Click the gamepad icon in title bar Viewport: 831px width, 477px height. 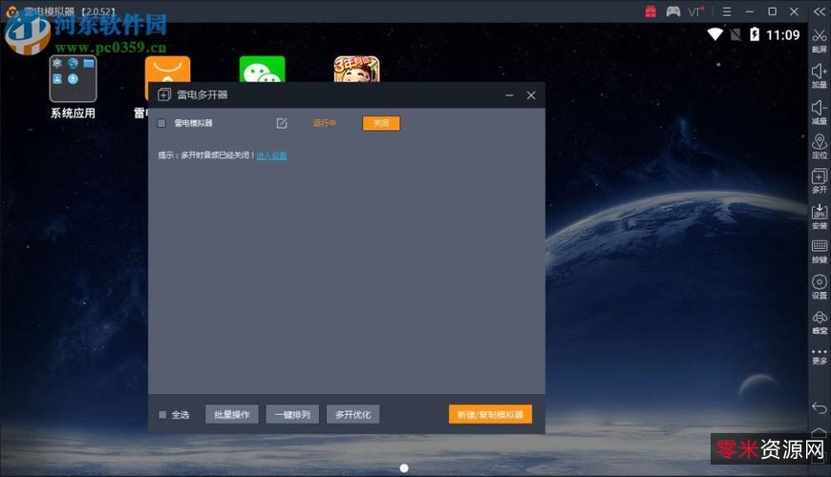click(673, 11)
